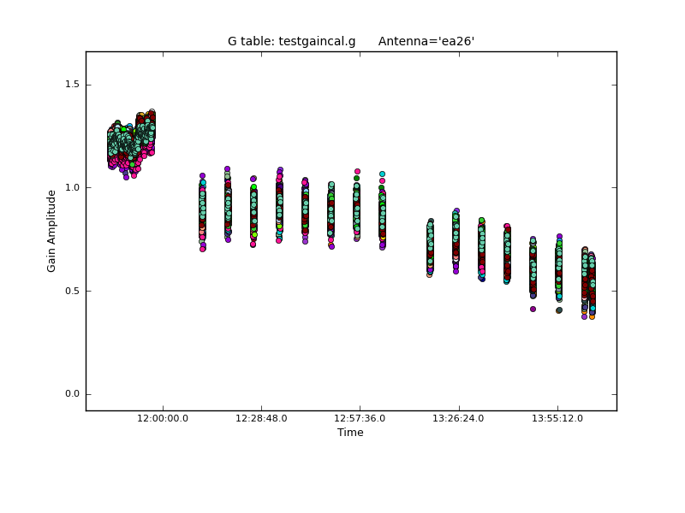Click the 12:57:36.0 time tick label

(x=360, y=418)
